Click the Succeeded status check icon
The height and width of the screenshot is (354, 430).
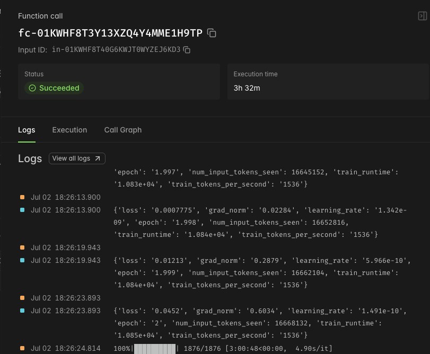point(32,88)
